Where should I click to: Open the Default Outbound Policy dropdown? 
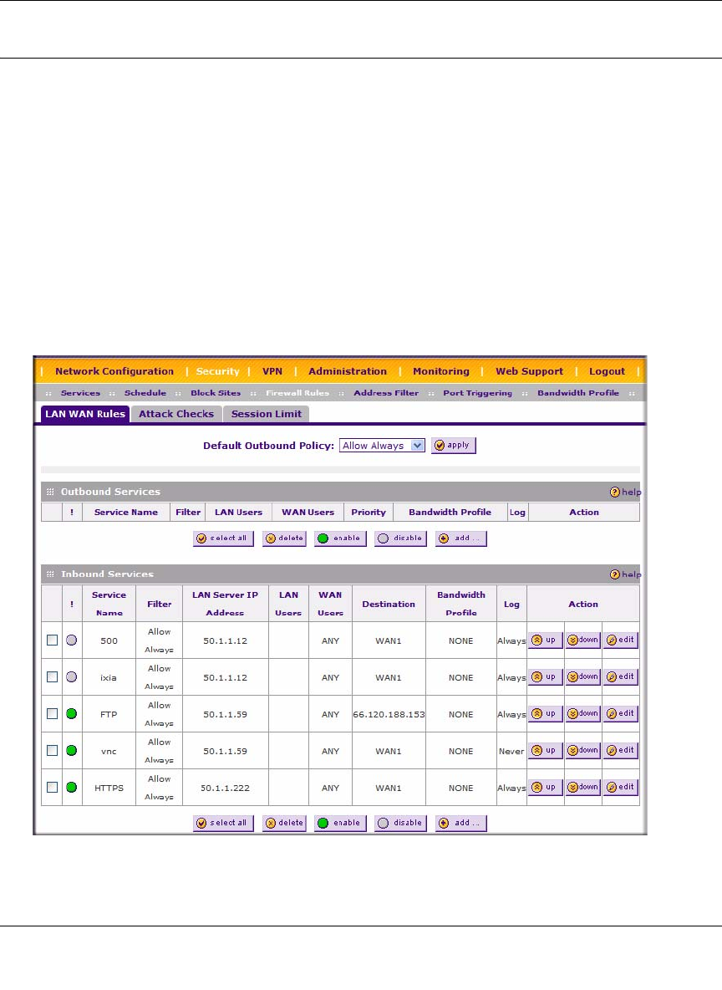tap(383, 446)
